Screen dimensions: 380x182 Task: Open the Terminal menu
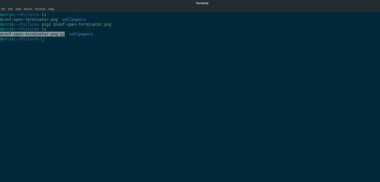click(x=40, y=9)
